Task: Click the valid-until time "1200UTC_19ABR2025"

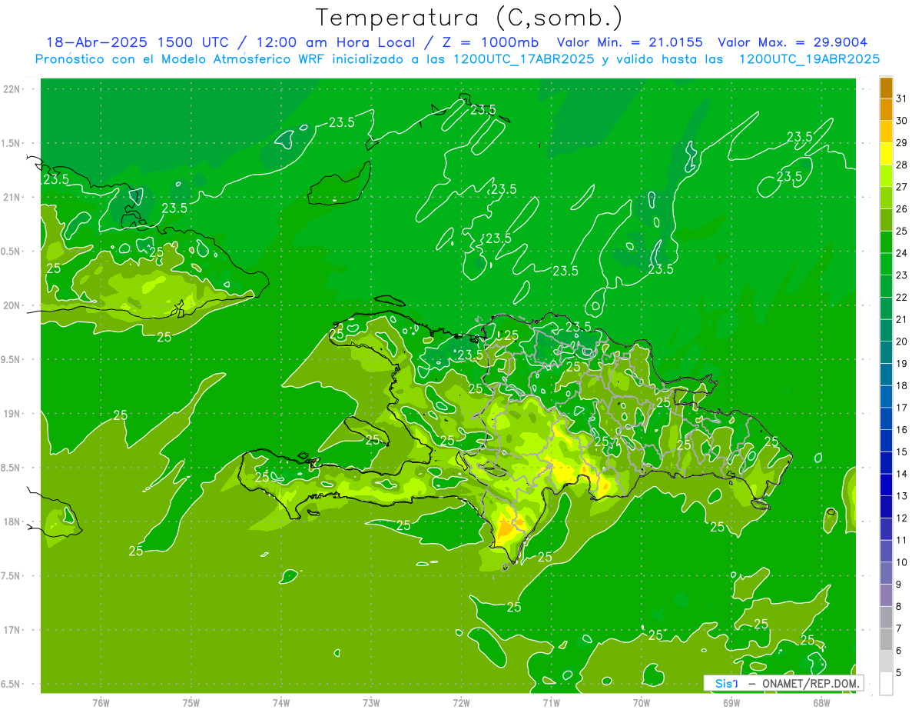Action: click(809, 58)
